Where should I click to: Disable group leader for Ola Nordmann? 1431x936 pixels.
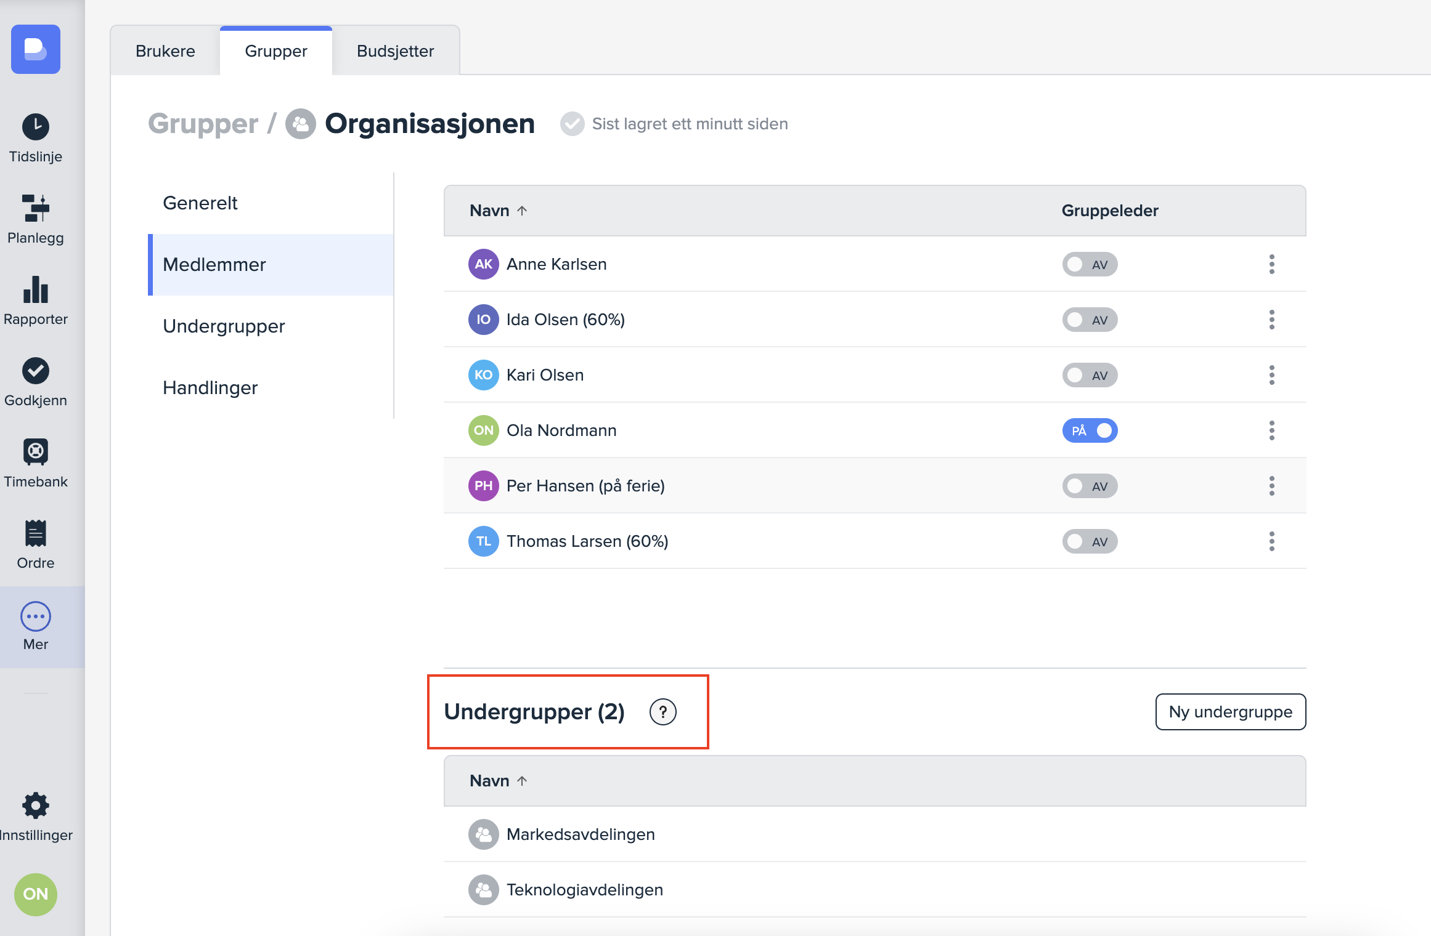pyautogui.click(x=1089, y=431)
